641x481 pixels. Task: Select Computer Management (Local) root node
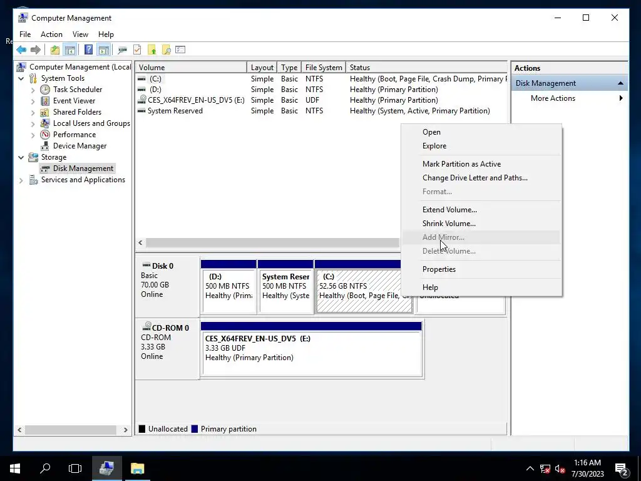point(79,67)
